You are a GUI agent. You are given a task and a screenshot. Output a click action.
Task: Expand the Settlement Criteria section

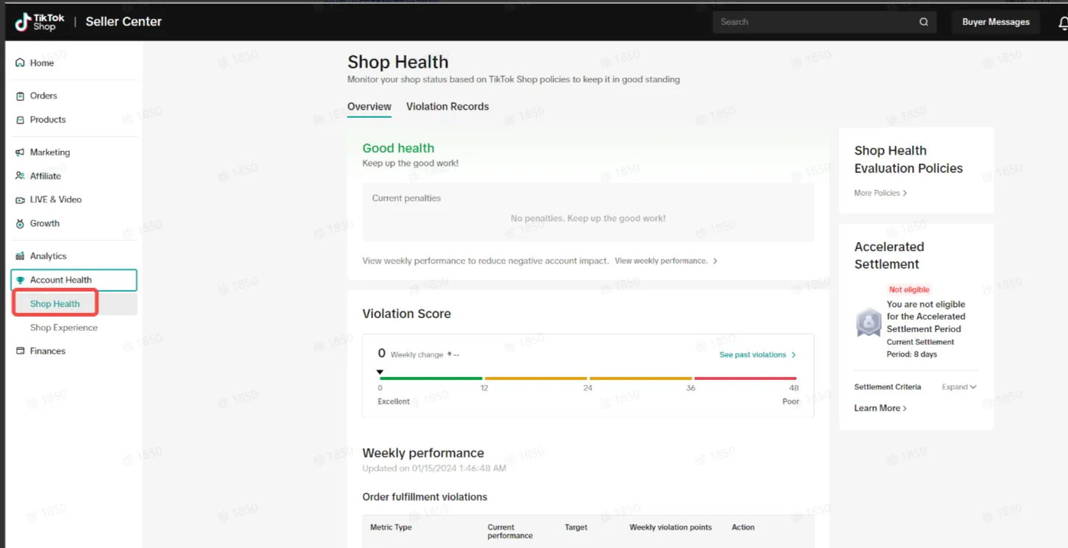(959, 387)
